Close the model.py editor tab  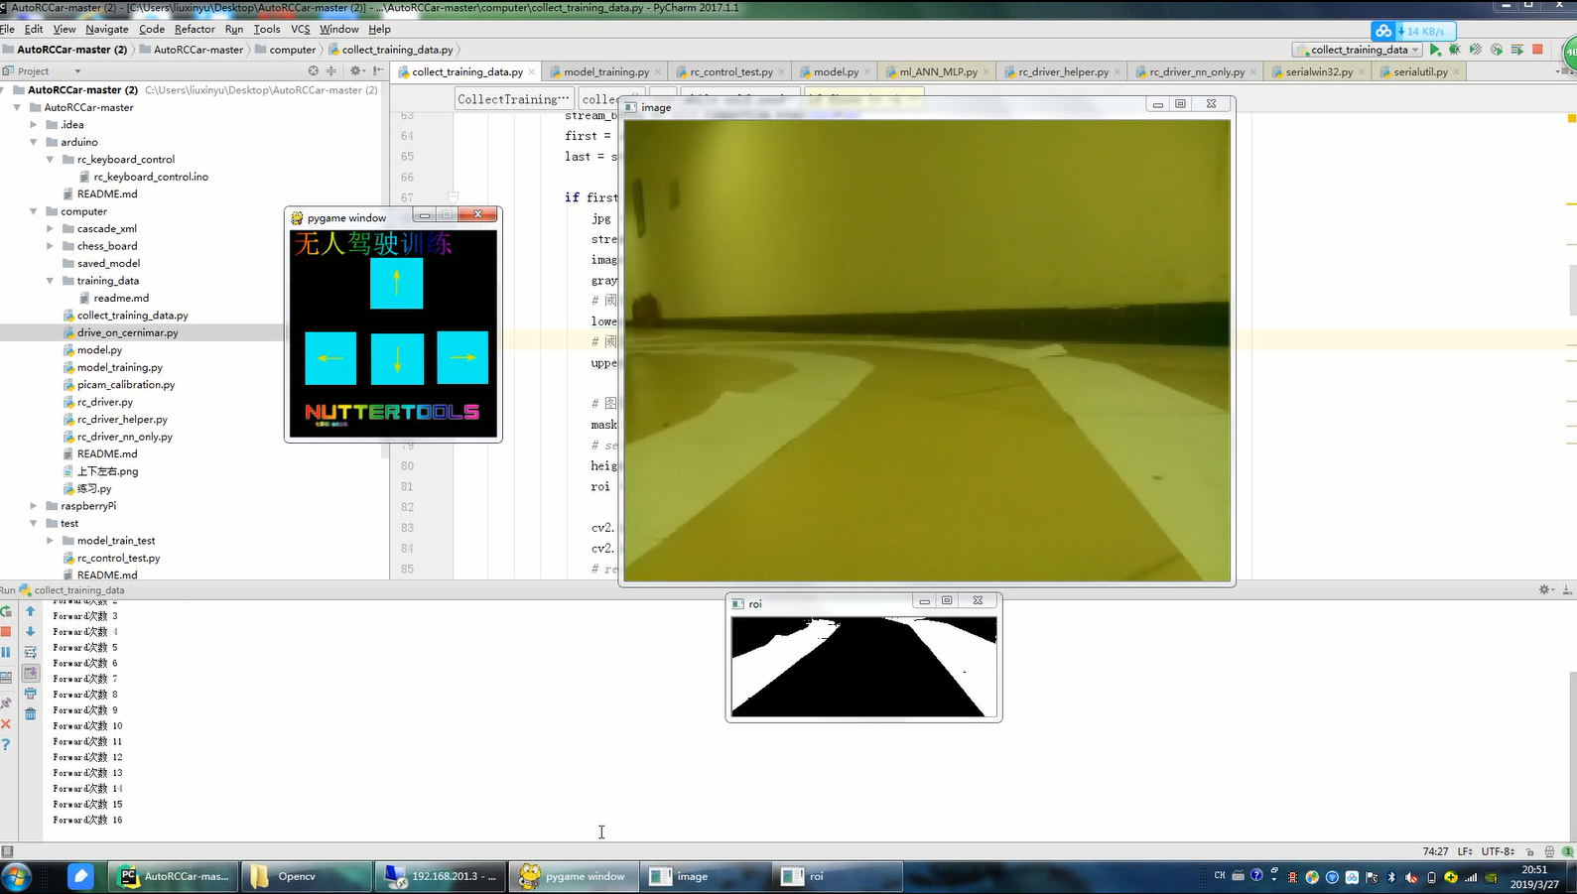[x=867, y=71]
